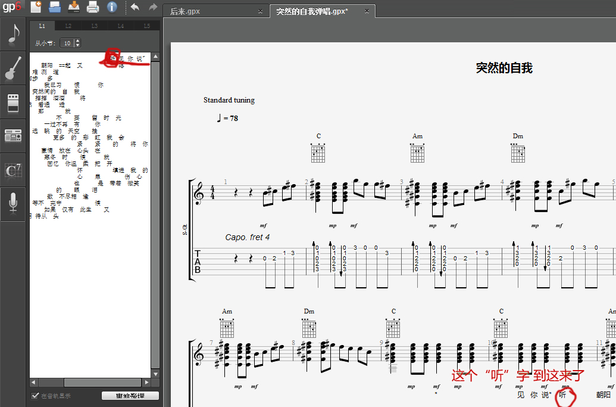Click the Save file icon
This screenshot has width=616, height=407.
[74, 7]
